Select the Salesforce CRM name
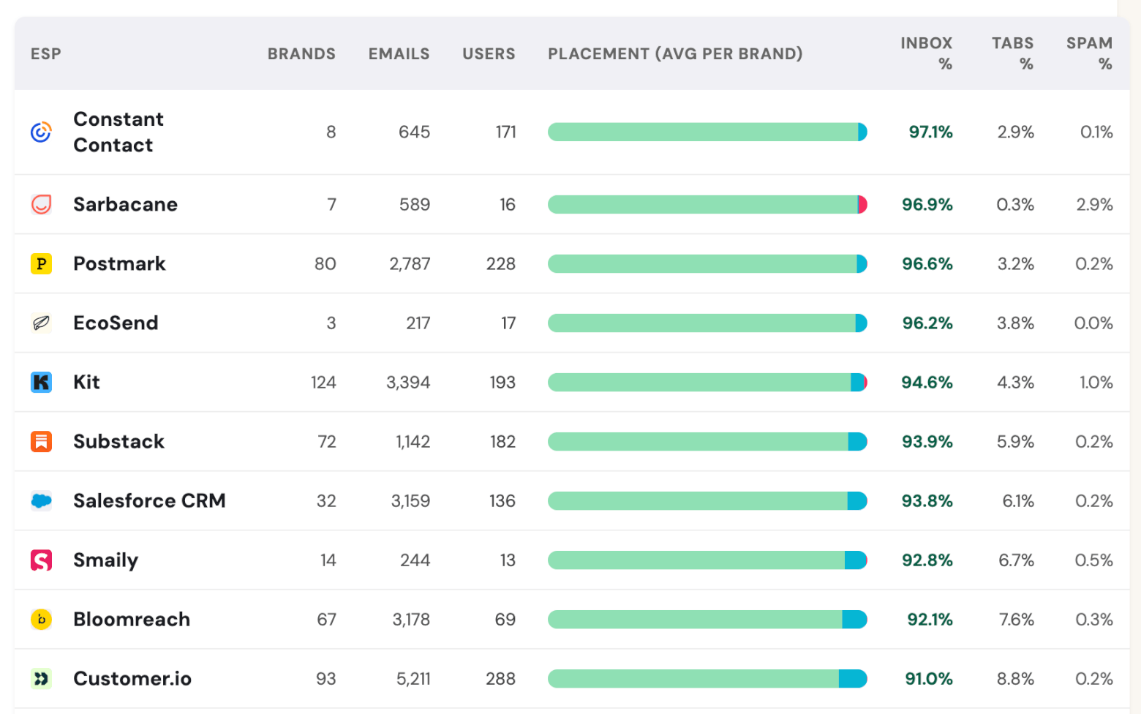 point(149,500)
